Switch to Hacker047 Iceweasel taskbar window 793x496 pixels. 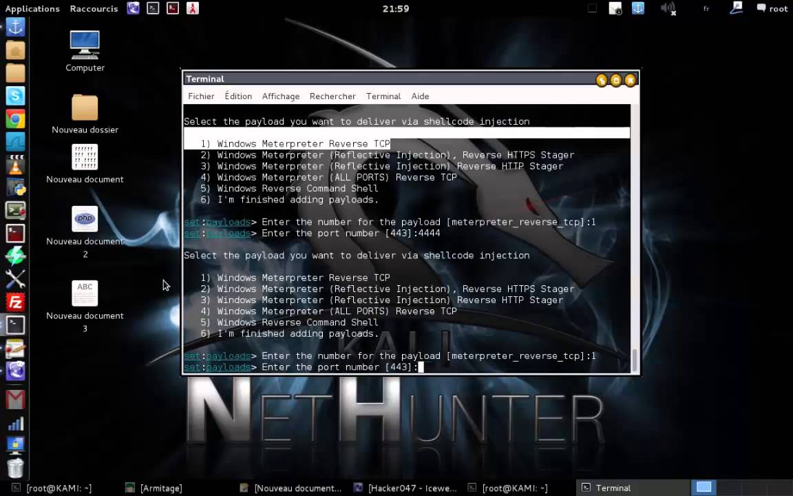pyautogui.click(x=405, y=488)
